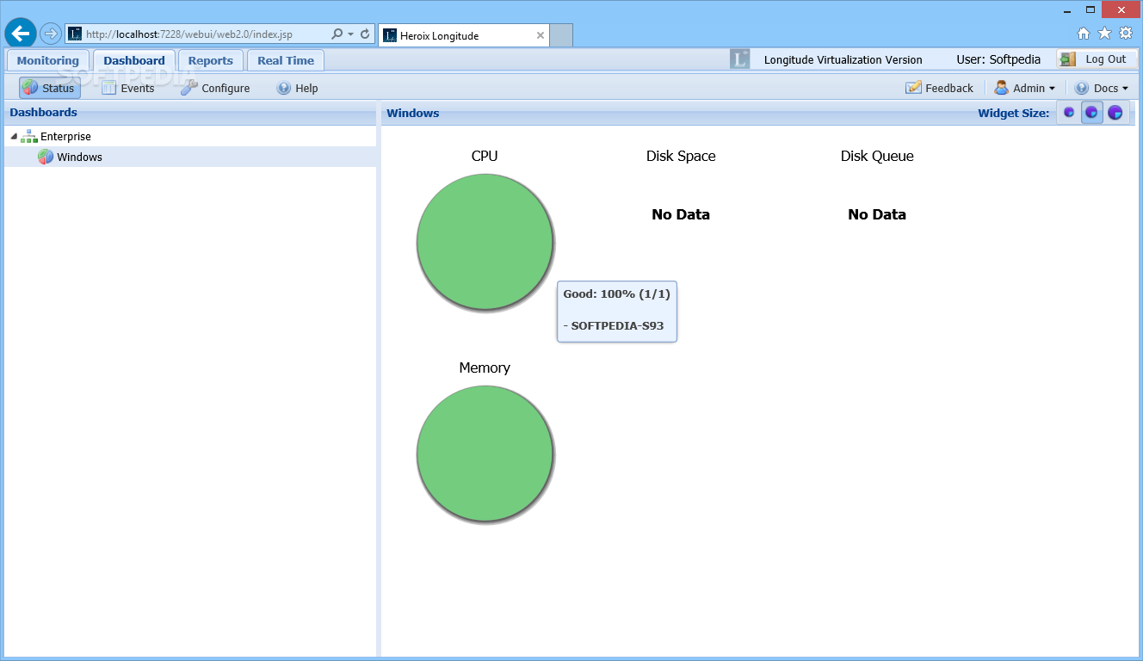Switch to the Monitoring tab

[x=48, y=60]
